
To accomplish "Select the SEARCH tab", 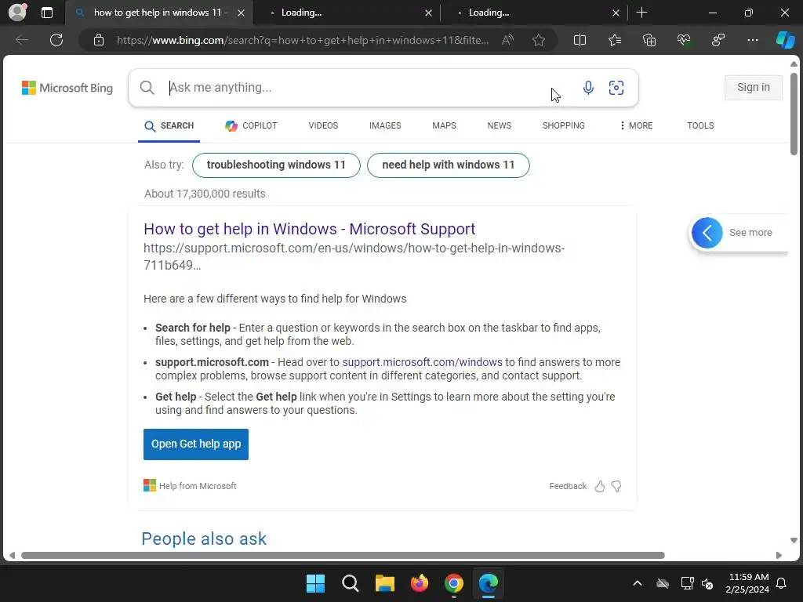I will pos(169,125).
